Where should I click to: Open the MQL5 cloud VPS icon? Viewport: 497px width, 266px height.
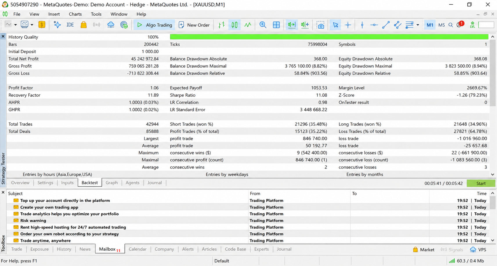coord(111,25)
